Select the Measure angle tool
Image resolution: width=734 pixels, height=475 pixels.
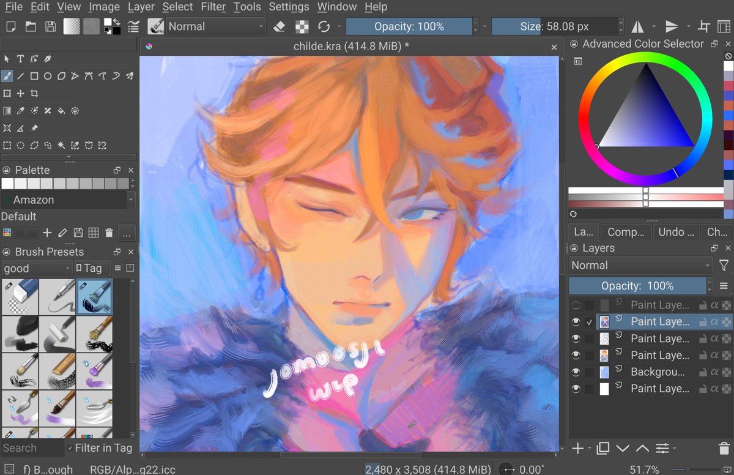point(20,128)
